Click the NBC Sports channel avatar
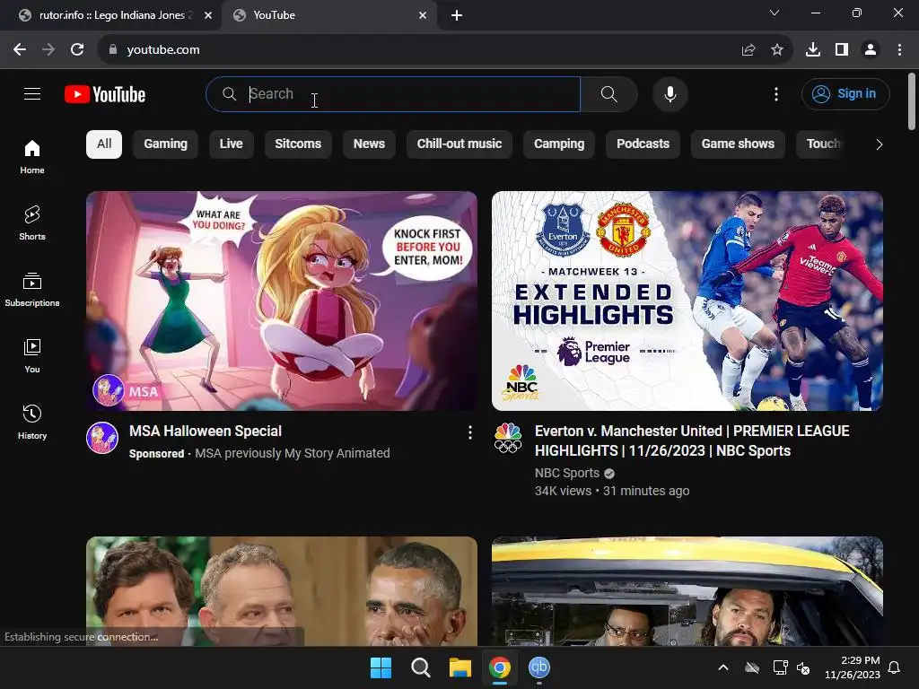This screenshot has width=919, height=689. pos(508,438)
